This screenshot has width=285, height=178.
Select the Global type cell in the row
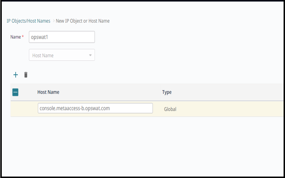coord(170,109)
